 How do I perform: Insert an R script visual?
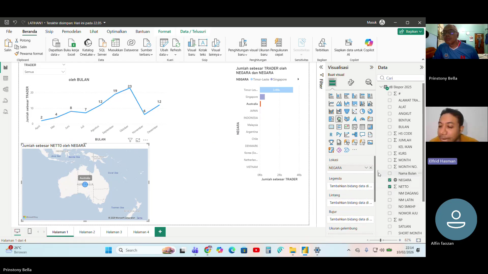click(331, 135)
